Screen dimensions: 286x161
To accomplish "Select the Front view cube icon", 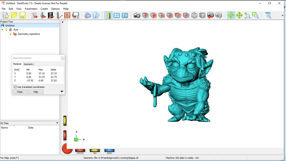I will 153,15.
